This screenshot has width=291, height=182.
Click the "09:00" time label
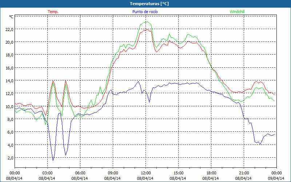(113, 173)
